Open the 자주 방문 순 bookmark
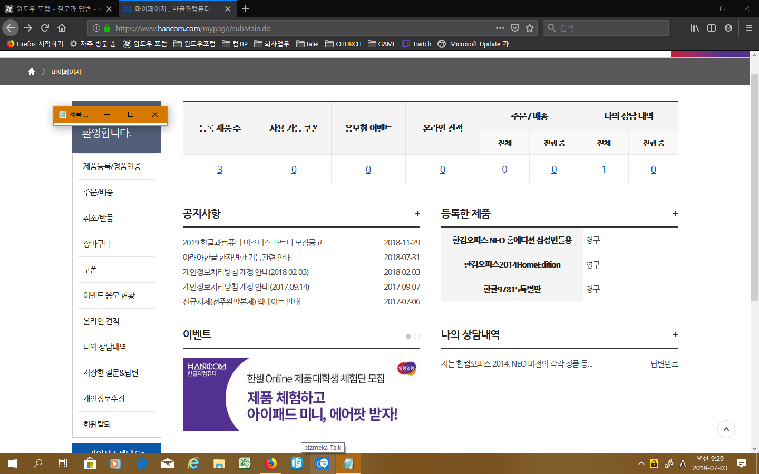 point(93,44)
